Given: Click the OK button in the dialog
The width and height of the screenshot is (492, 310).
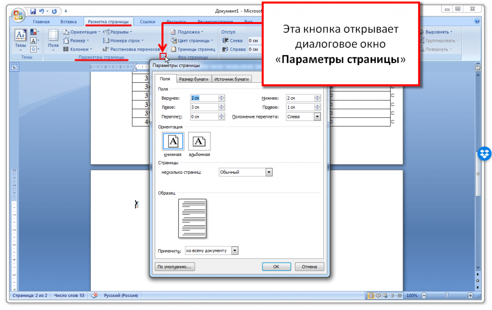Looking at the screenshot, I should click(x=276, y=267).
